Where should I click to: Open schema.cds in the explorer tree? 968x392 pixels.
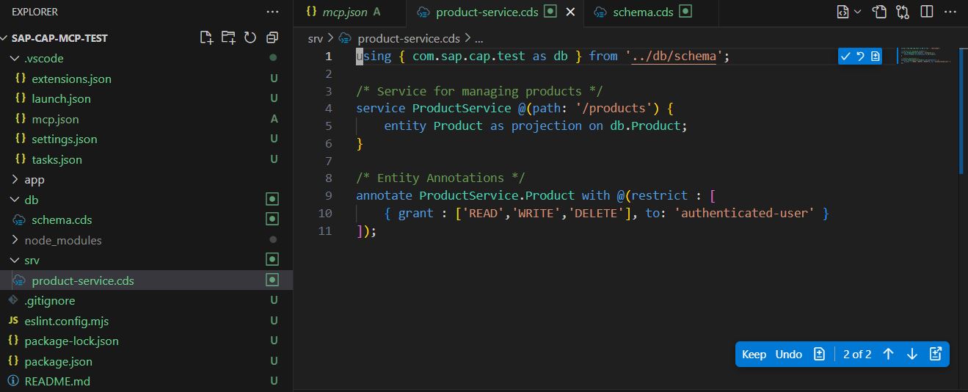(x=62, y=219)
